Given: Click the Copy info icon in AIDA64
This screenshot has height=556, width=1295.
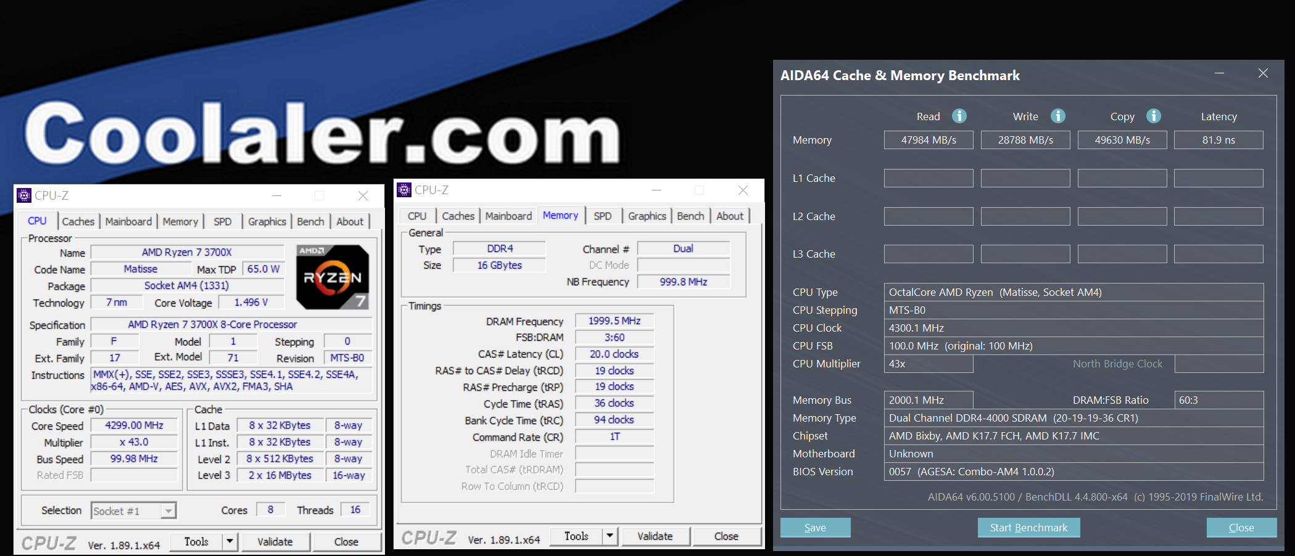Looking at the screenshot, I should tap(1154, 116).
